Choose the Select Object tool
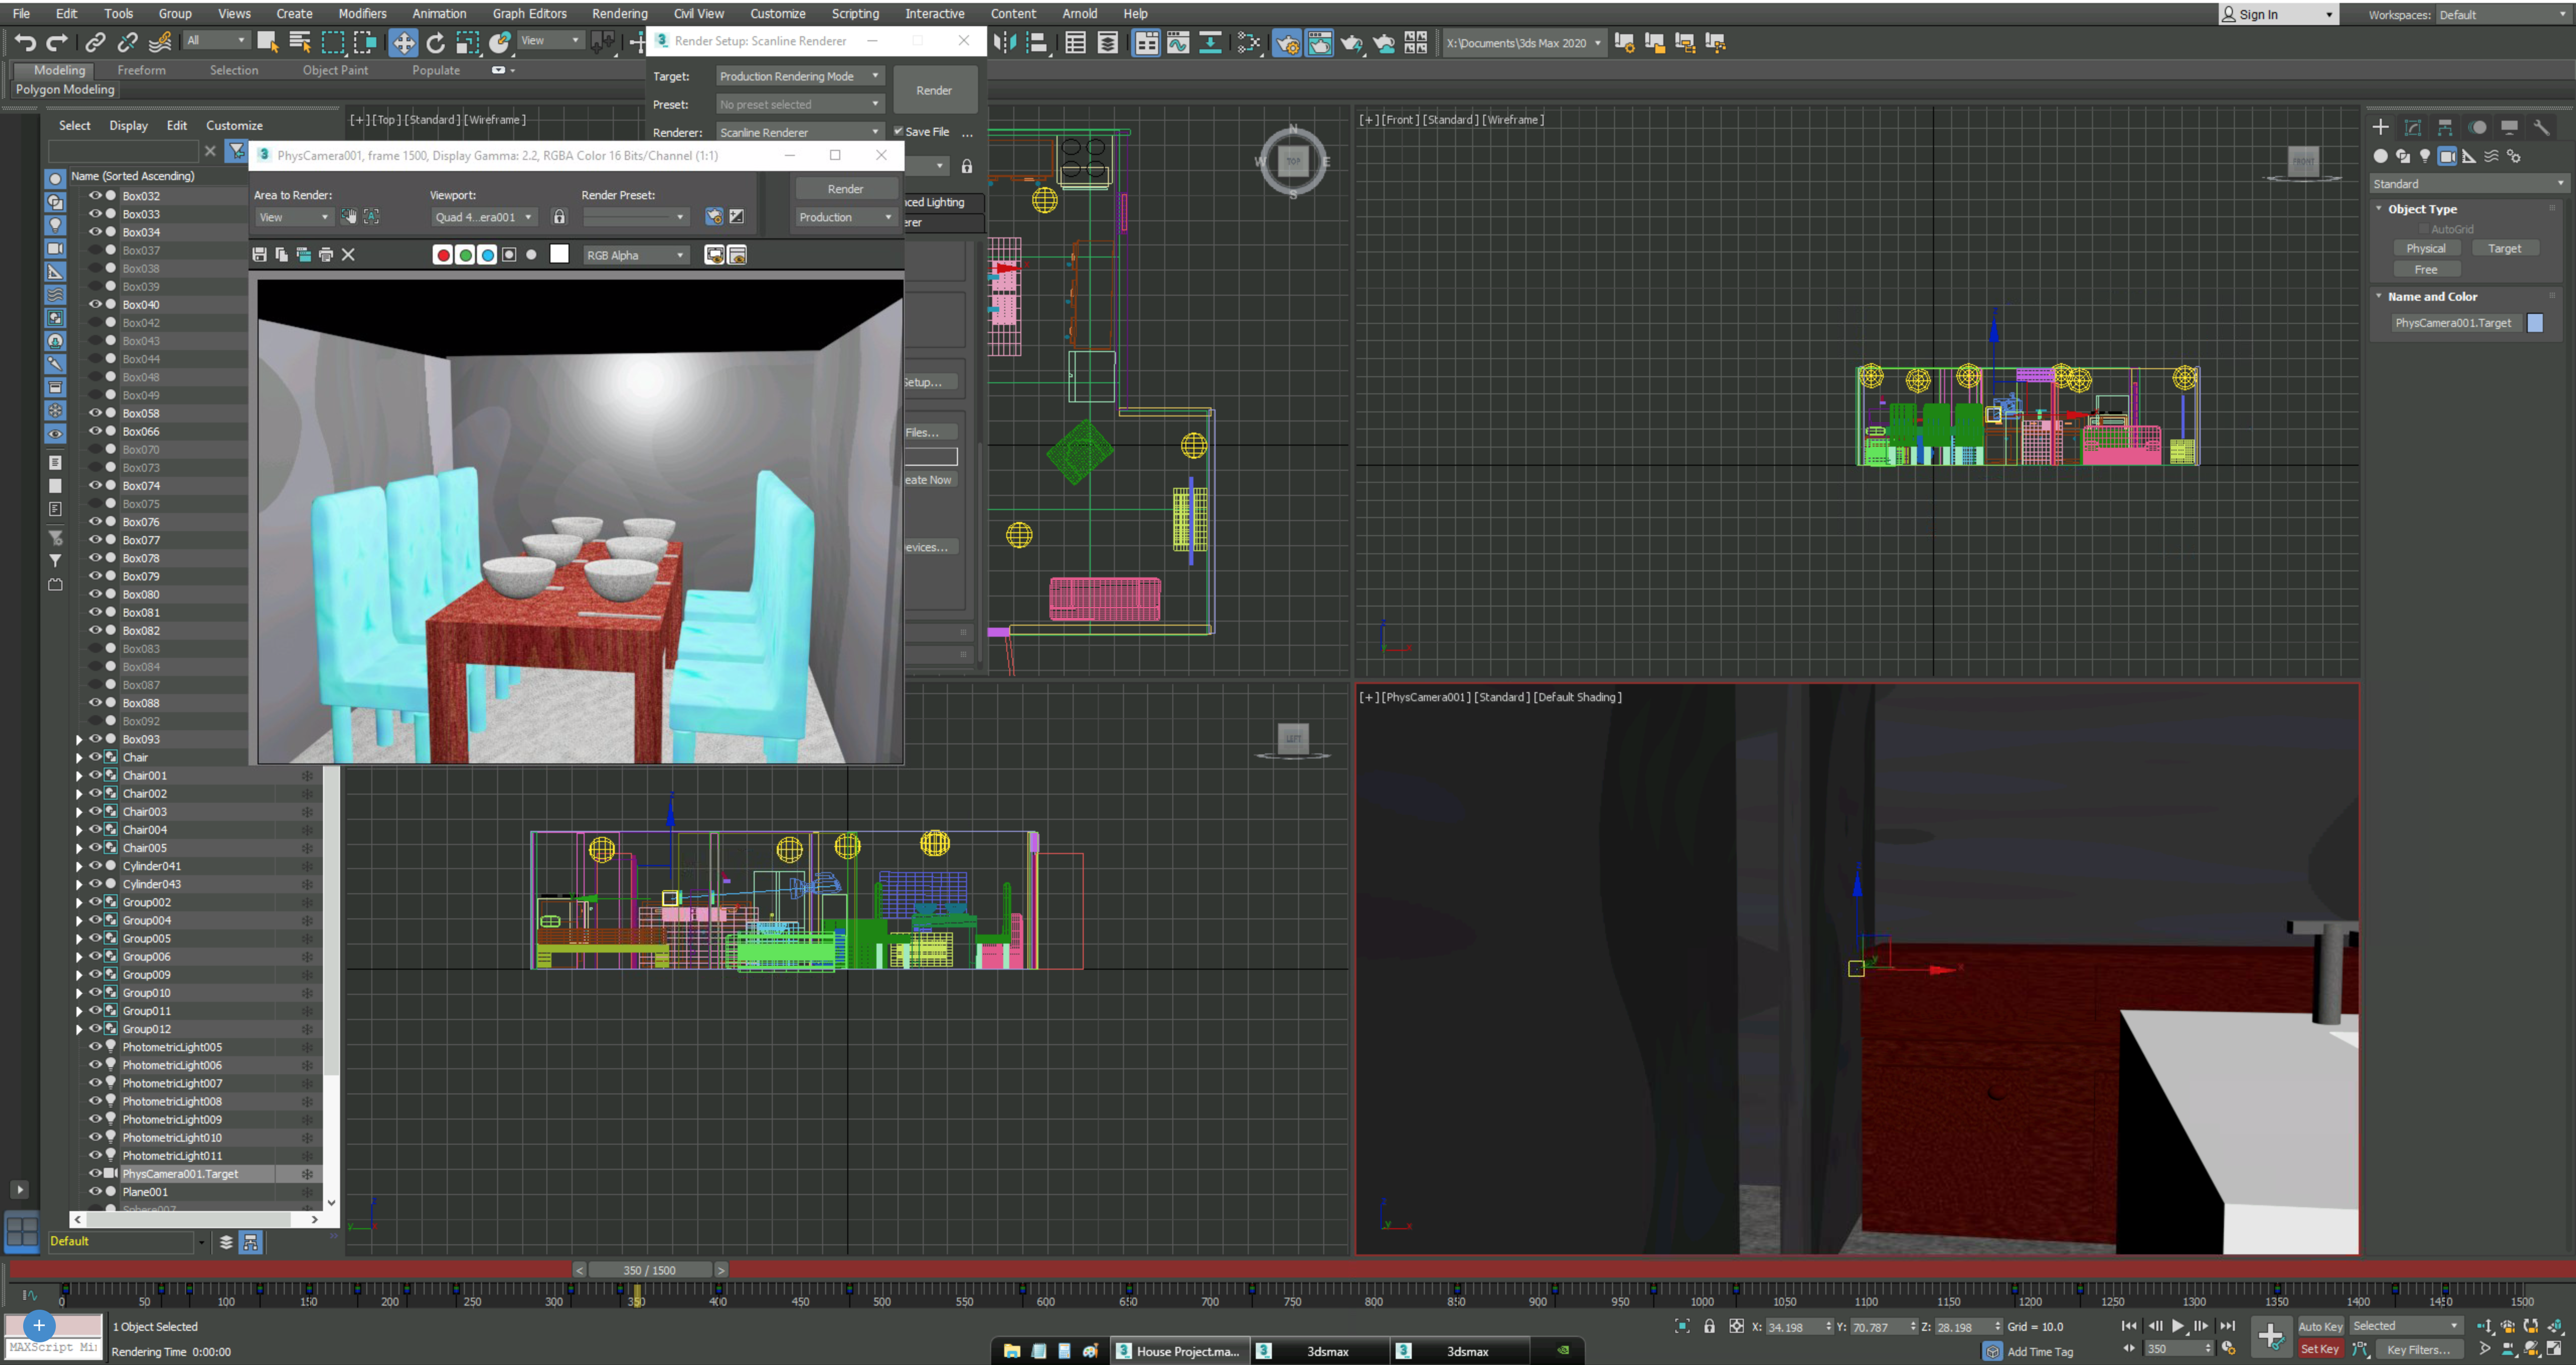The width and height of the screenshot is (2576, 1365). pos(267,42)
